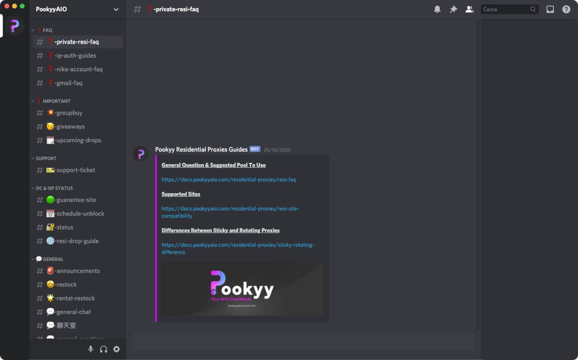Go to the announcements channel

click(77, 271)
